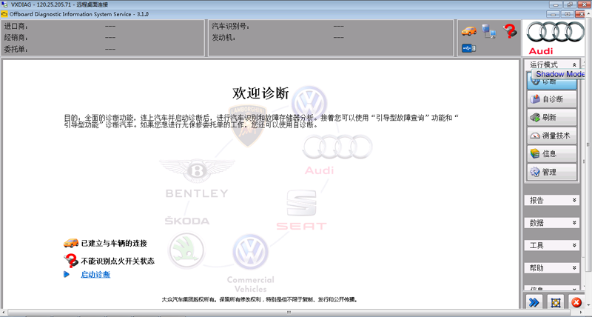
Task: Click the question icon beside 不能识别点火开关状态
Action: coord(70,261)
